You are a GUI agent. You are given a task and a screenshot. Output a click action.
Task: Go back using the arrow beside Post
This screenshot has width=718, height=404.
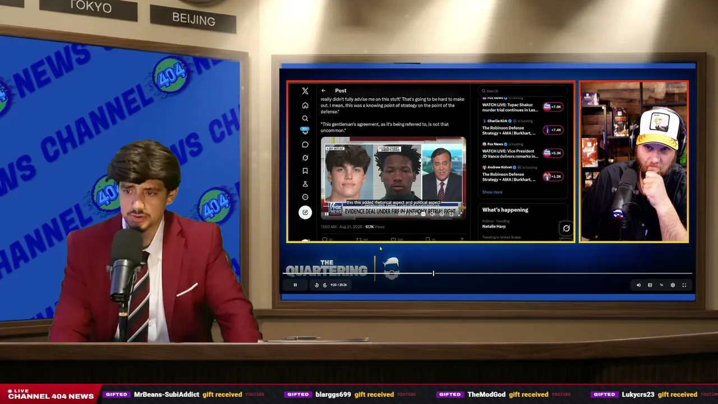tap(323, 90)
